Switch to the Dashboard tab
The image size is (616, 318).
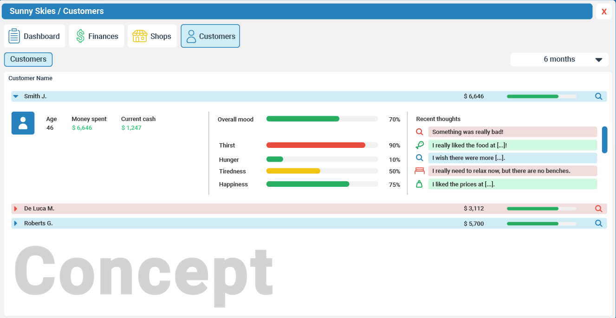tap(34, 36)
